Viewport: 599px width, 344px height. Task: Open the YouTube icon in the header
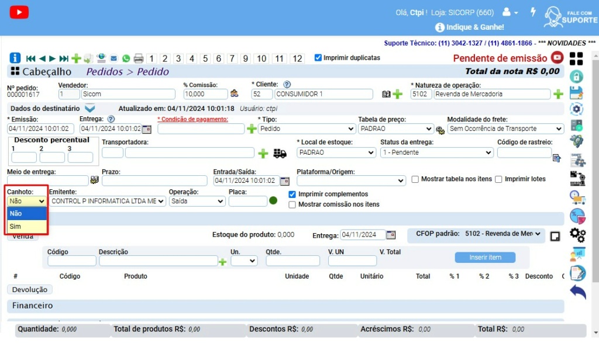click(19, 12)
